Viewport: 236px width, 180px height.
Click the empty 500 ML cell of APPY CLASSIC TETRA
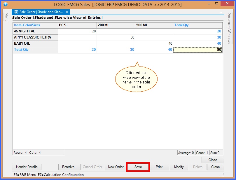[x=154, y=37]
